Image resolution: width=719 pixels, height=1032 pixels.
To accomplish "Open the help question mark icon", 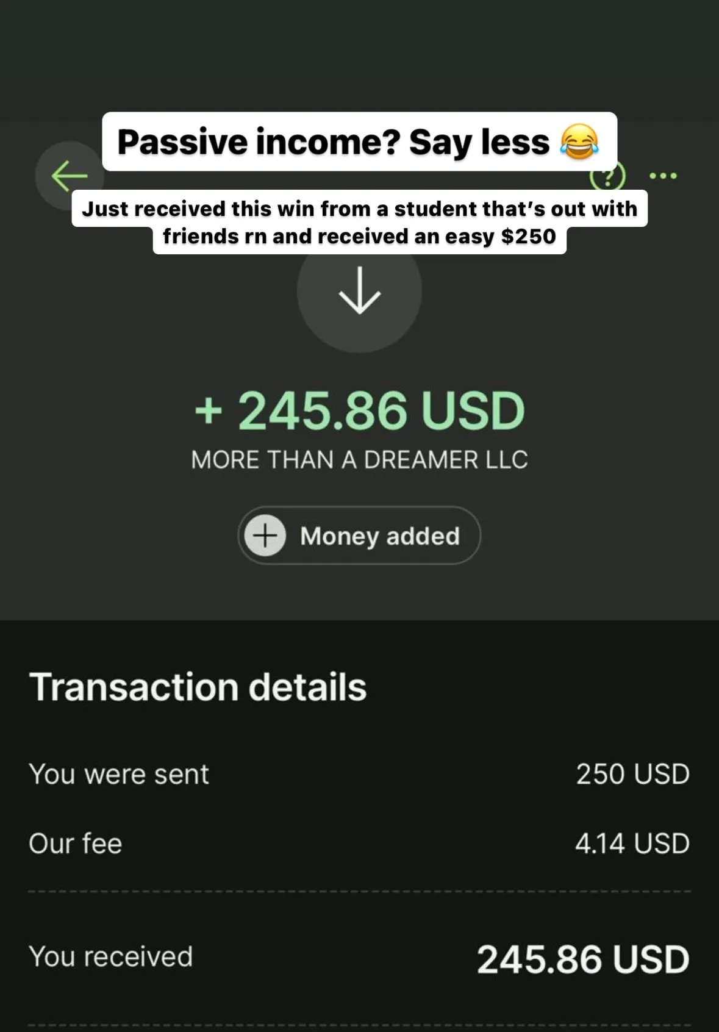I will (x=607, y=179).
